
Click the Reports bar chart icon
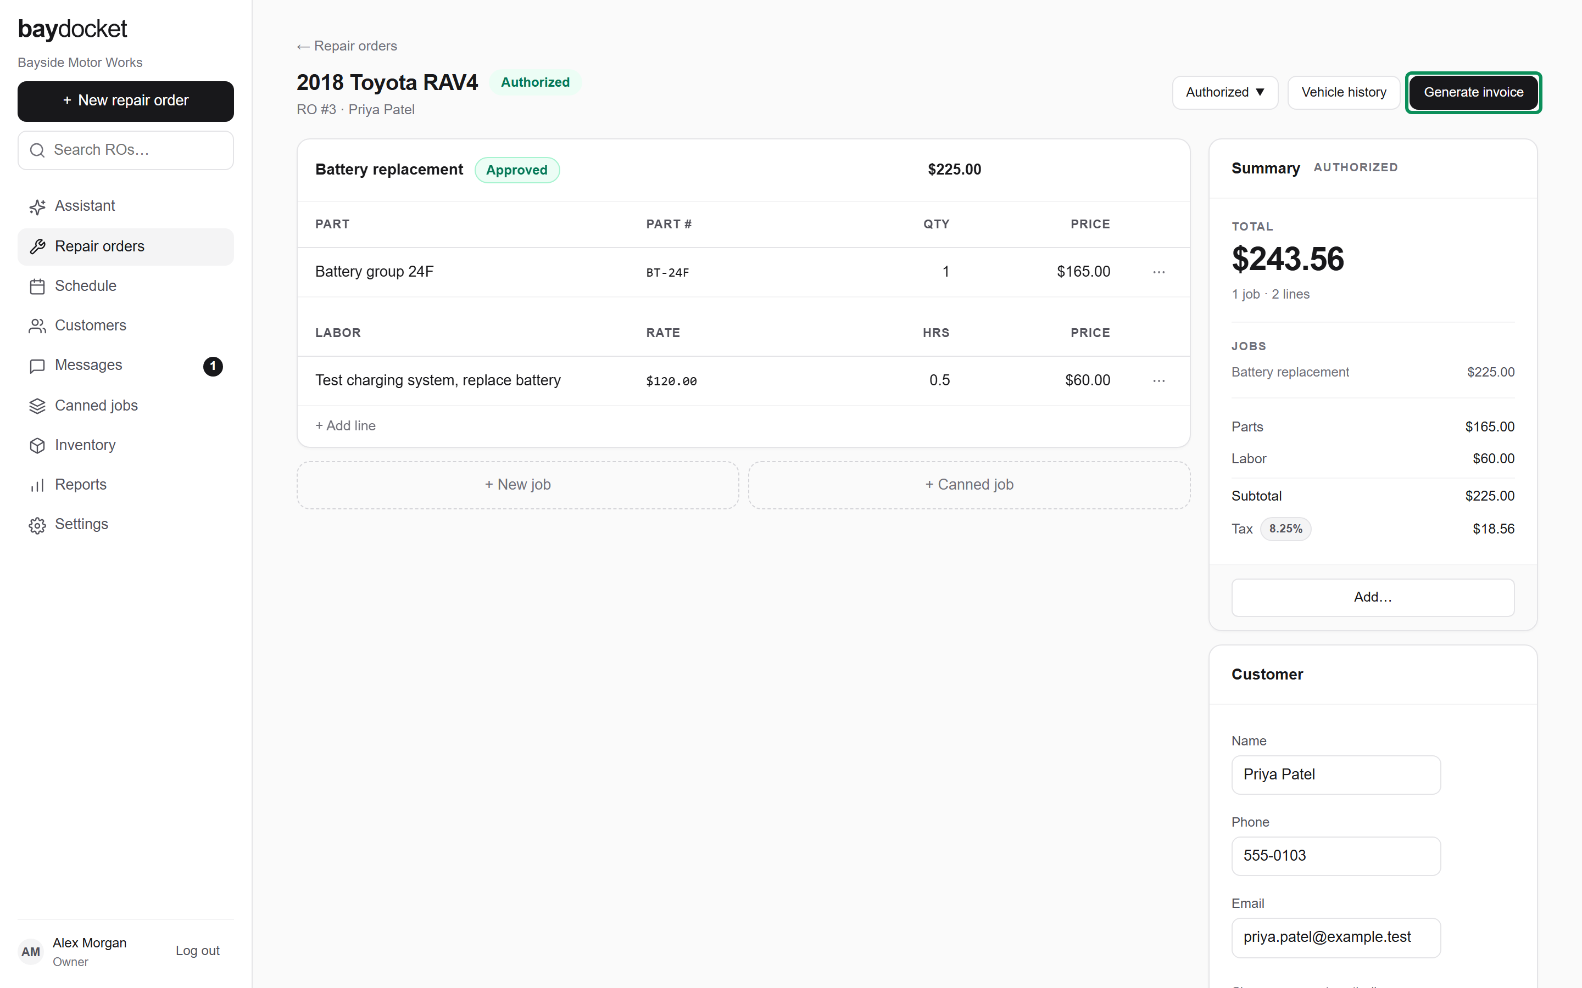37,485
